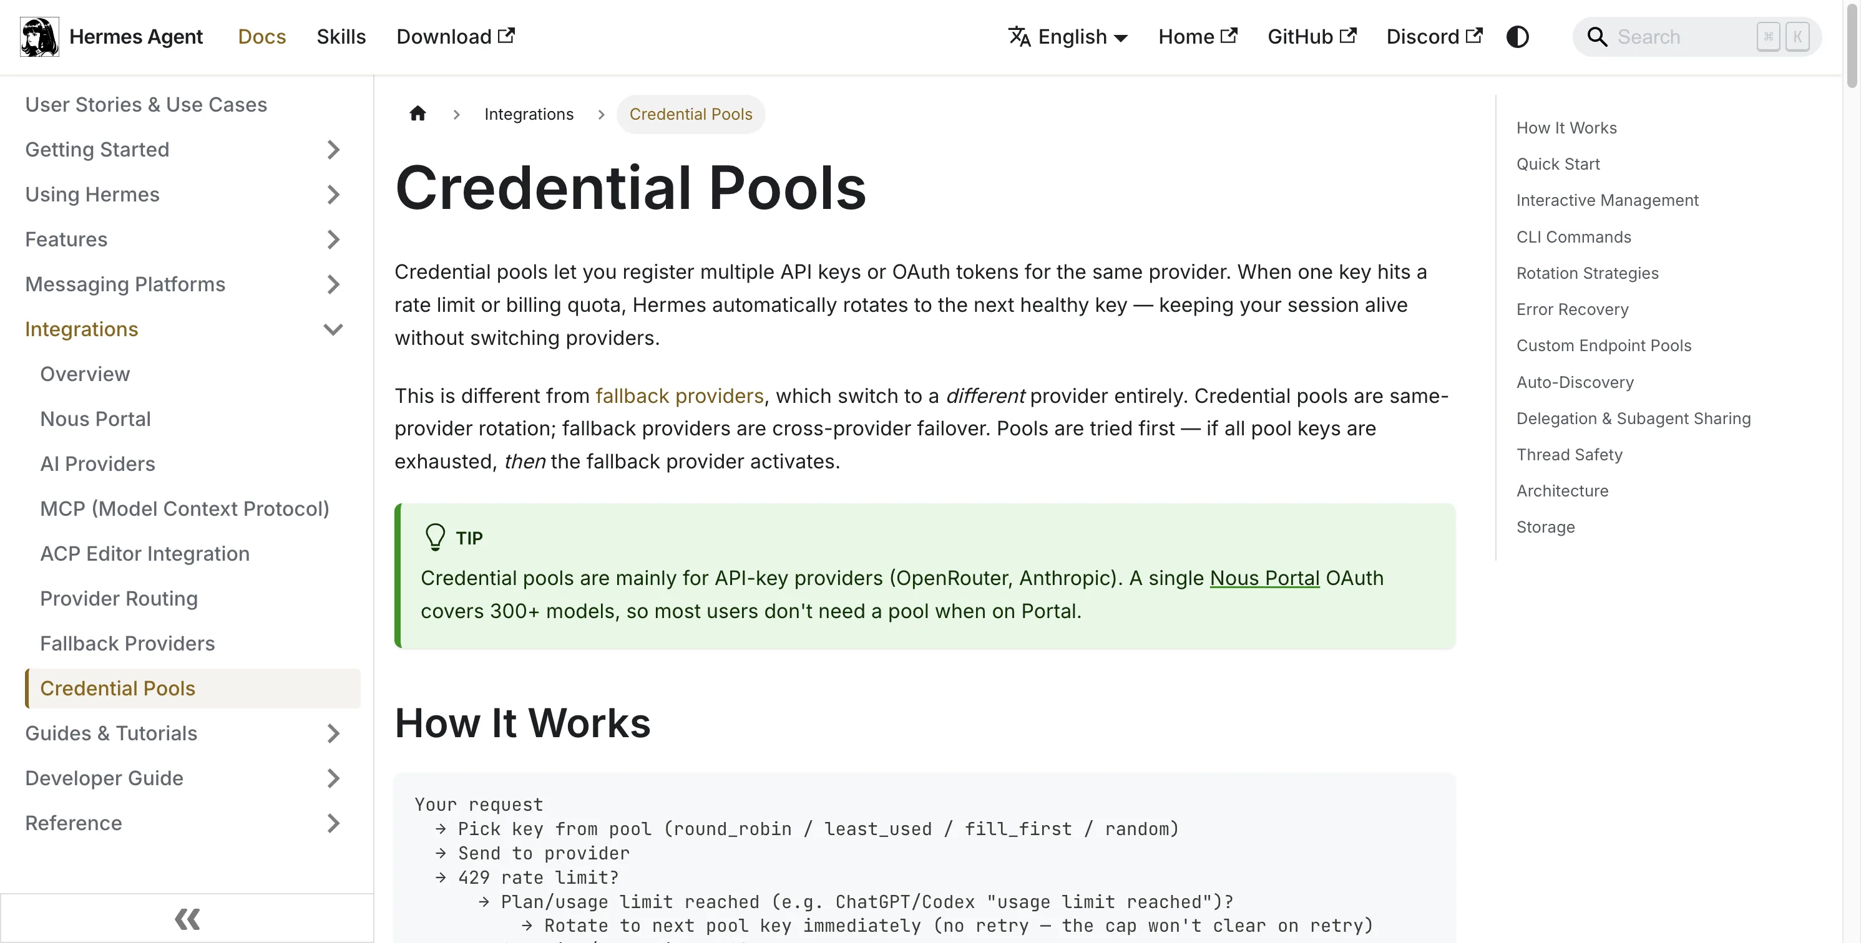Jump to Thread Safety section
Screen dimensions: 1861x943
[1569, 454]
